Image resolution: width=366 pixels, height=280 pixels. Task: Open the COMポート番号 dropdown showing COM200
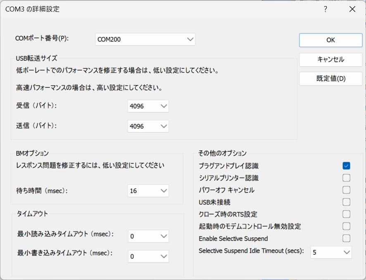[145, 40]
